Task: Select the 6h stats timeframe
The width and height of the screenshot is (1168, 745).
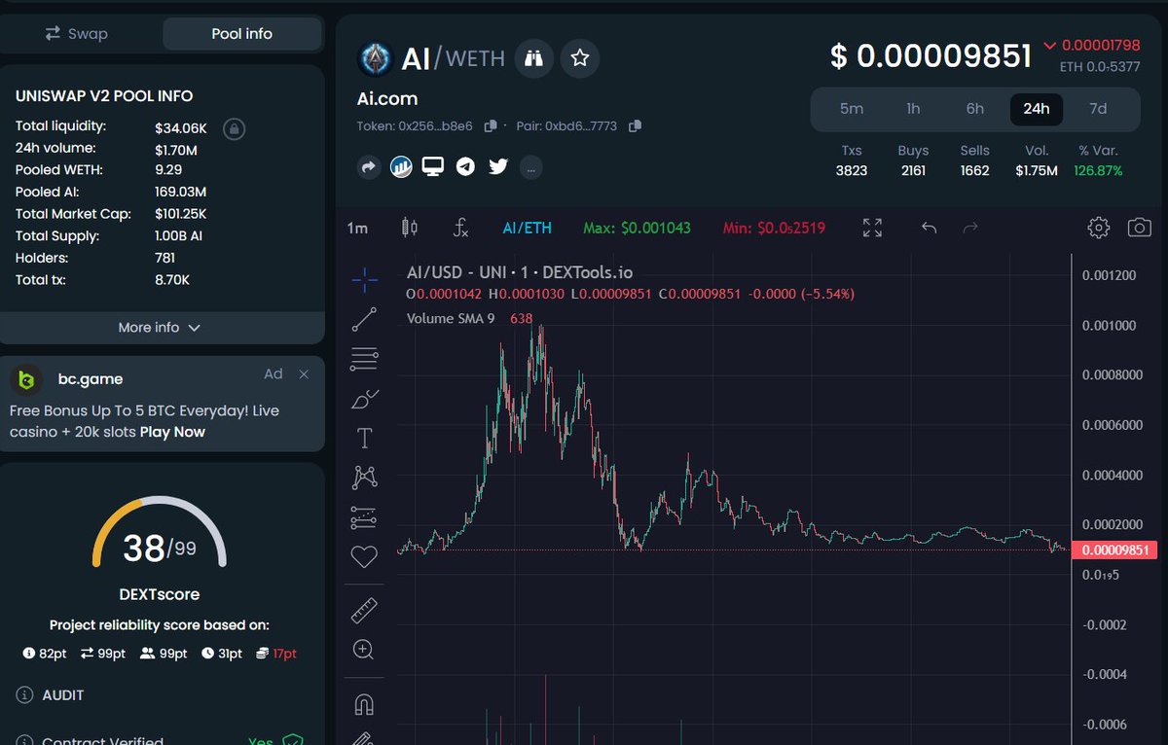Action: (x=975, y=109)
